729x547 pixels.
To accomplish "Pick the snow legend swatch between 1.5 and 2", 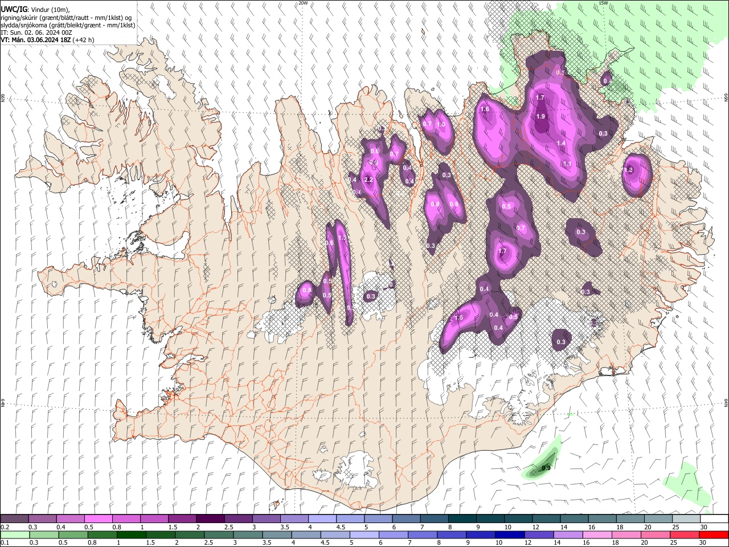I will (x=182, y=519).
